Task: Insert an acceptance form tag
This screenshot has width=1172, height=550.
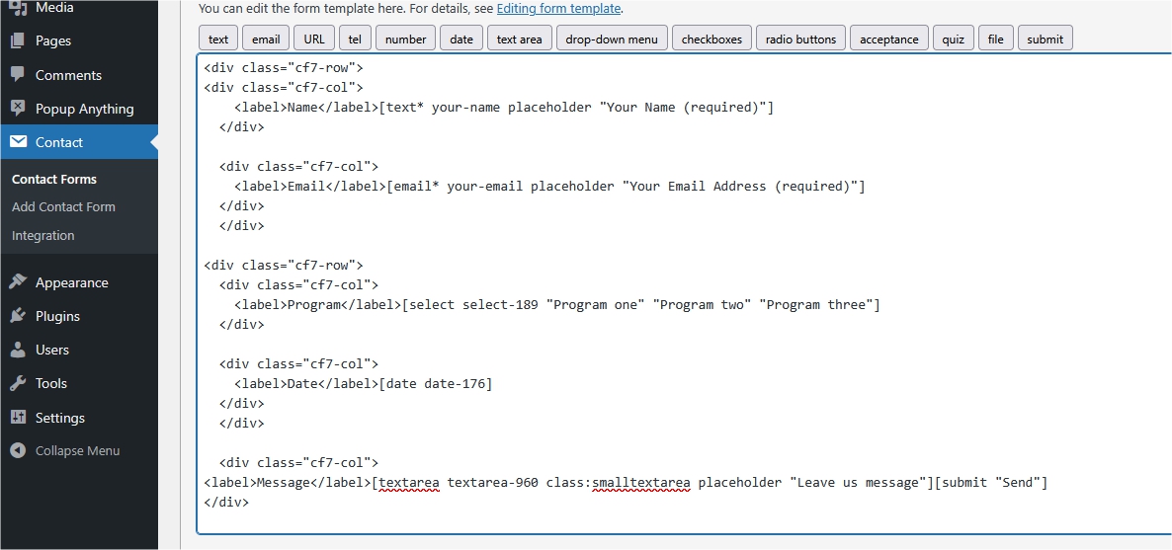Action: 888,39
